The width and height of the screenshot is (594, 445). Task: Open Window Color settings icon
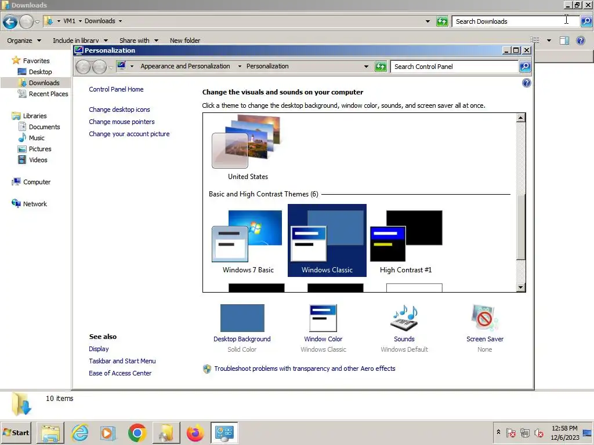pyautogui.click(x=323, y=318)
